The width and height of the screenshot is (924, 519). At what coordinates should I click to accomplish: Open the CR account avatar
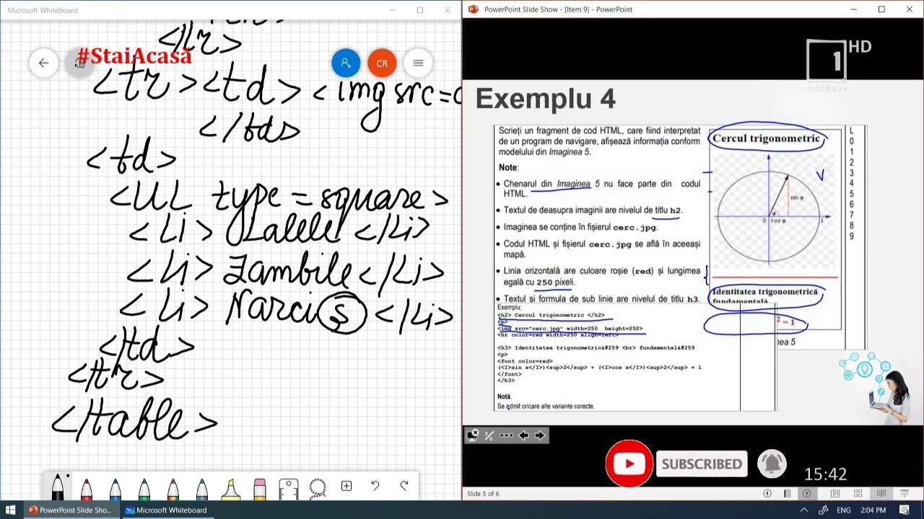point(382,63)
